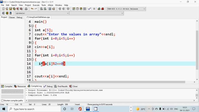The width and height of the screenshot is (199, 112).
Task: Click the Close All toolbar icon
Action: [21, 9]
